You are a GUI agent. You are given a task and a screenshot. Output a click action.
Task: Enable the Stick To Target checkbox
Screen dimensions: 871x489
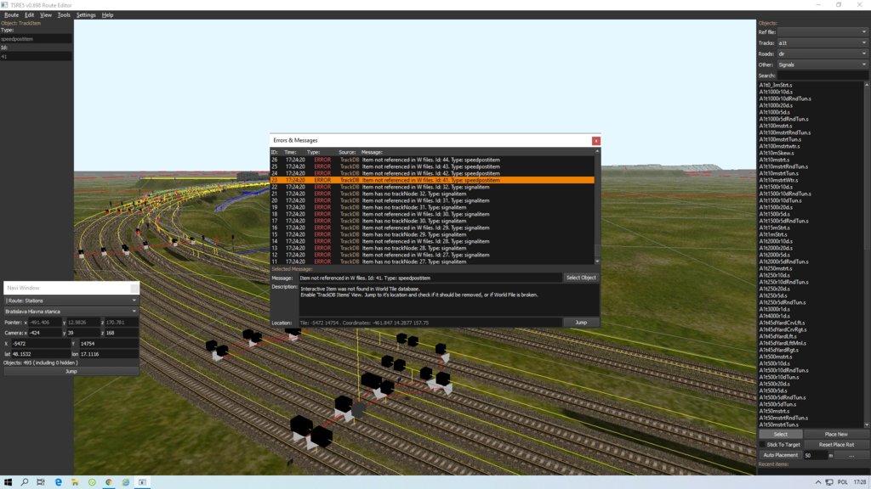click(x=763, y=444)
